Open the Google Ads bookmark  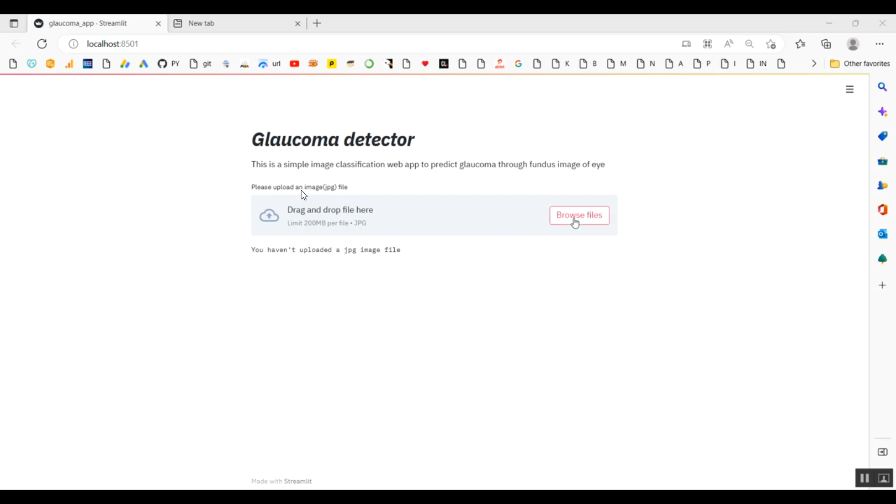(144, 64)
